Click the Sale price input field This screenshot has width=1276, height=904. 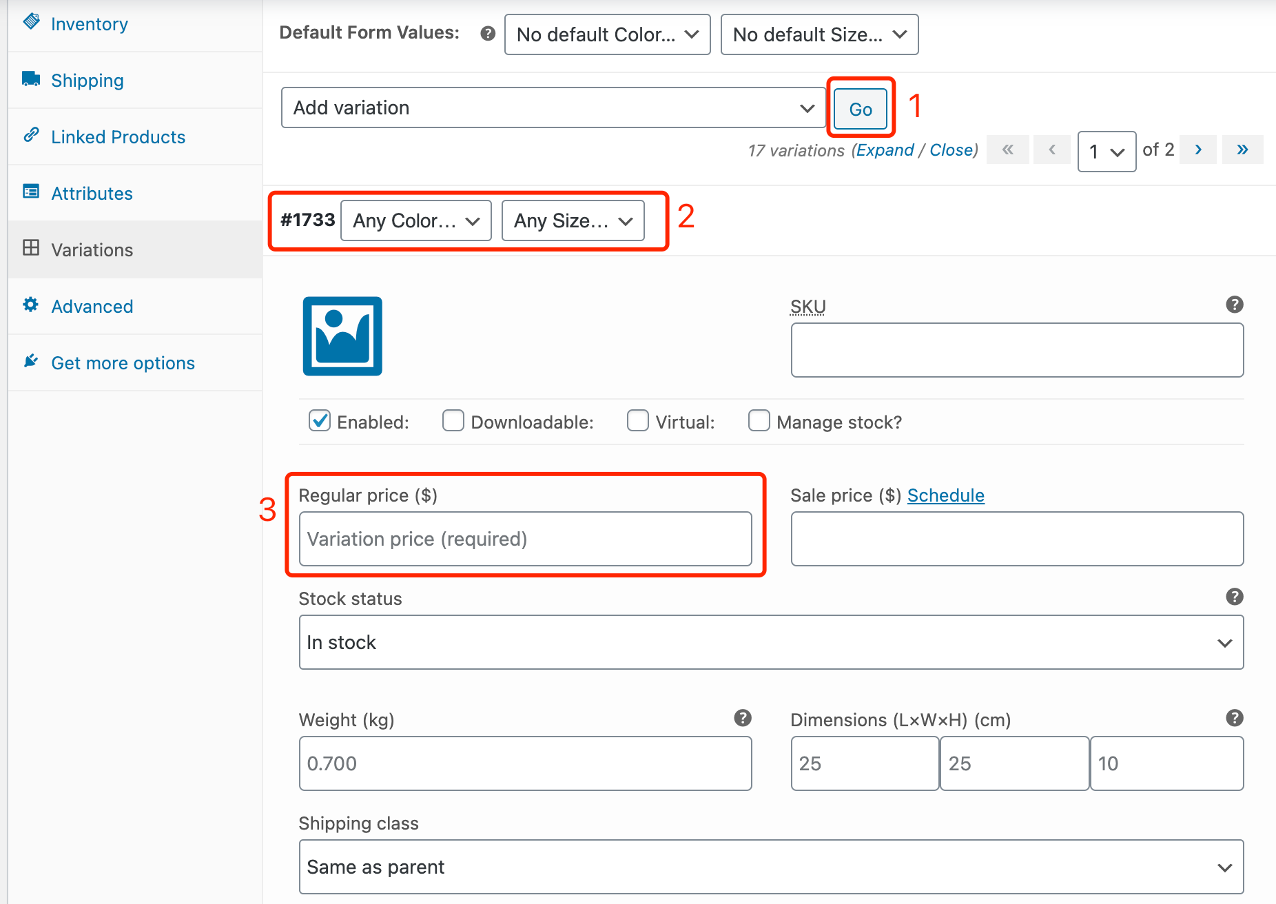pos(1017,539)
